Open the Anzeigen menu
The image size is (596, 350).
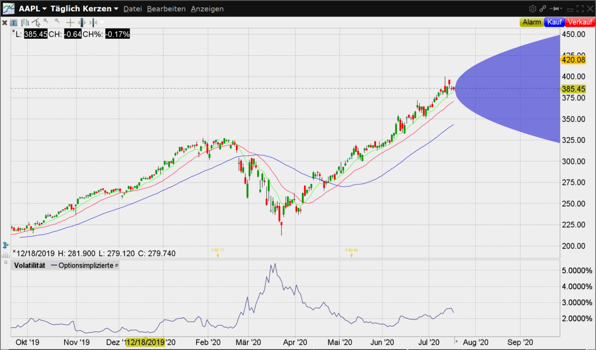[207, 9]
